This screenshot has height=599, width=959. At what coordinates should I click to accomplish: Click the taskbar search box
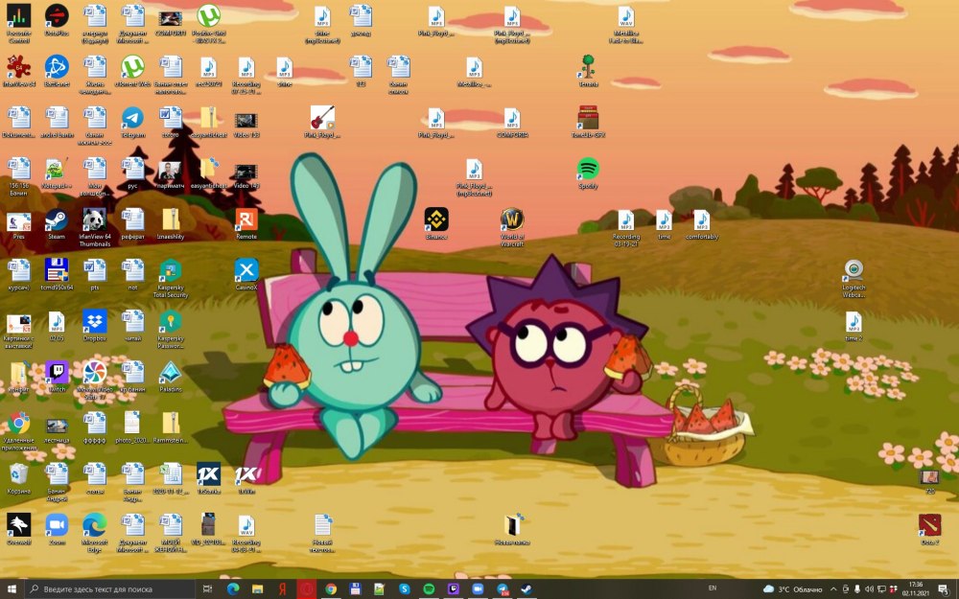click(109, 588)
